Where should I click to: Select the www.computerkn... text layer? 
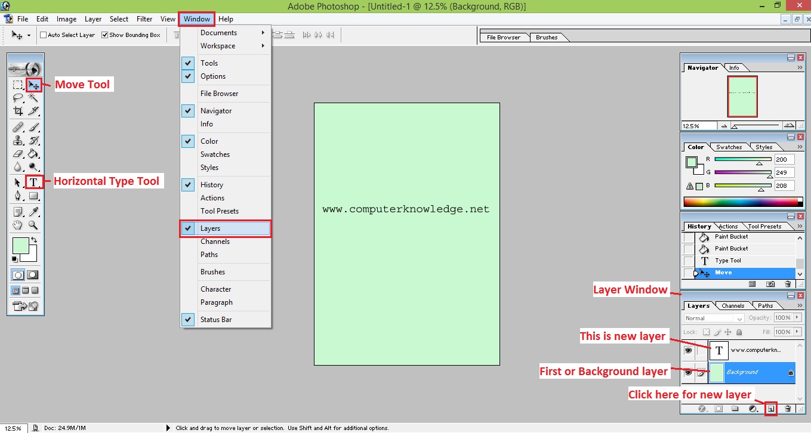752,350
